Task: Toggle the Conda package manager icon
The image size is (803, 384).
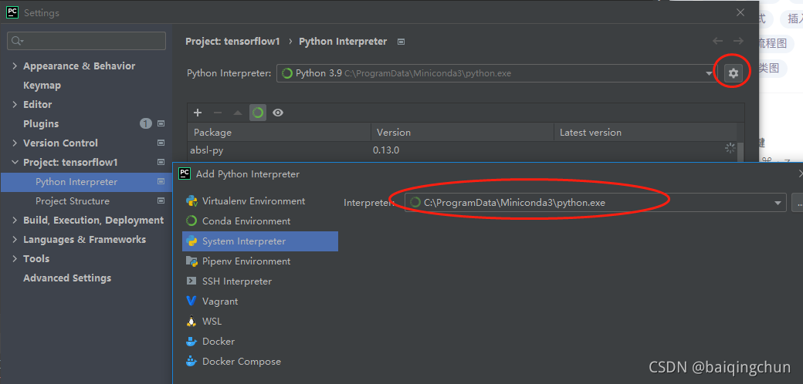Action: tap(258, 113)
